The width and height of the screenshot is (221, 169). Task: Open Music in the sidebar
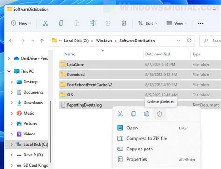click(25, 113)
